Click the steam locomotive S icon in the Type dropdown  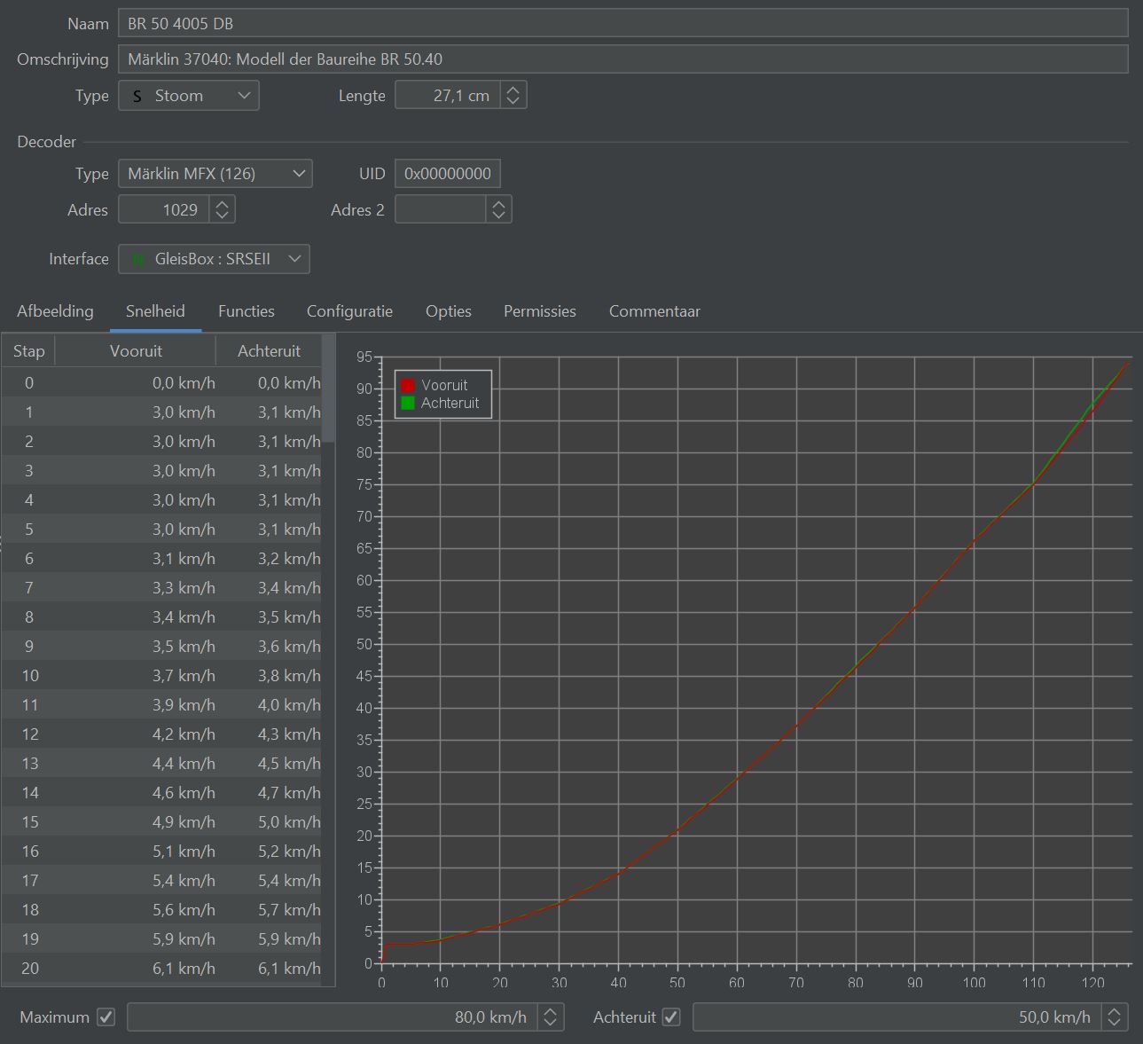click(x=137, y=96)
